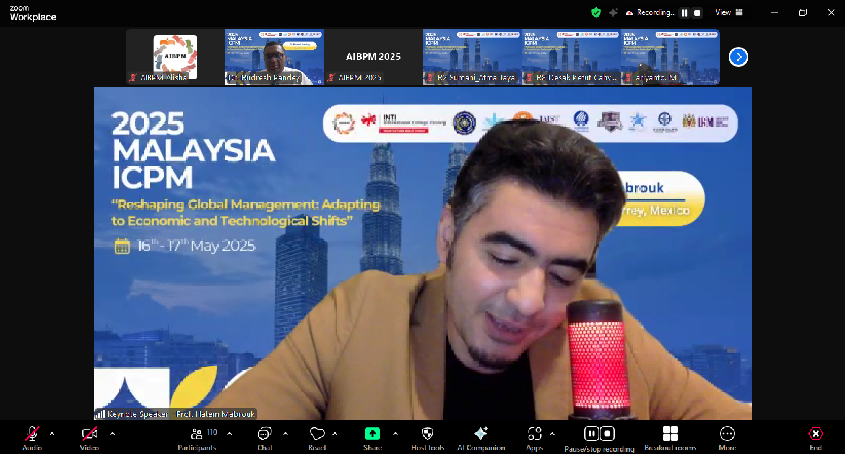845x454 pixels.
Task: Expand the options arrow beside React
Action: (335, 434)
